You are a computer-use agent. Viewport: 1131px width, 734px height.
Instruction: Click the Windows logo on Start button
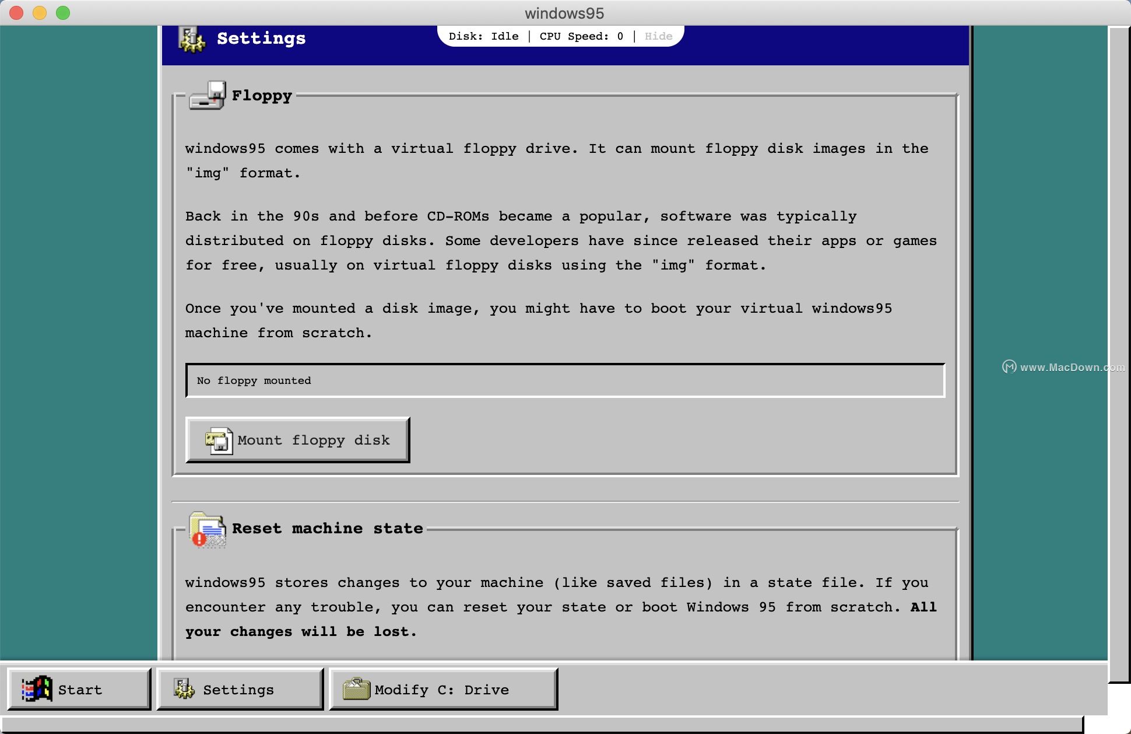37,690
